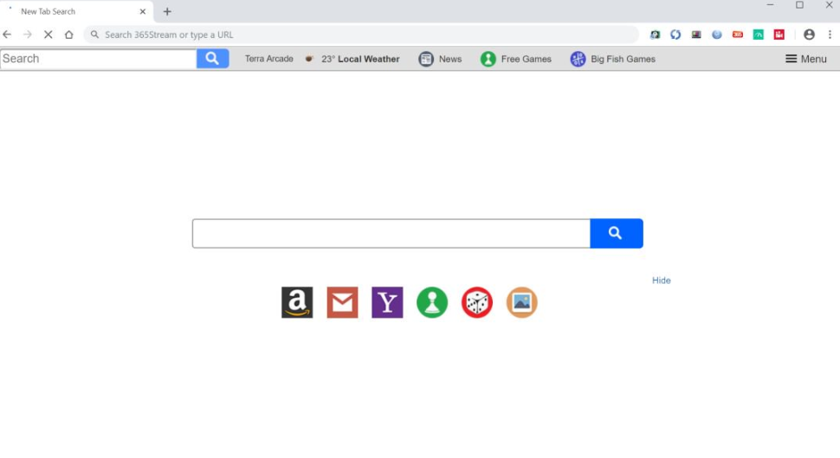The height and width of the screenshot is (458, 840).
Task: Open the Terra Arcade link
Action: click(x=269, y=59)
